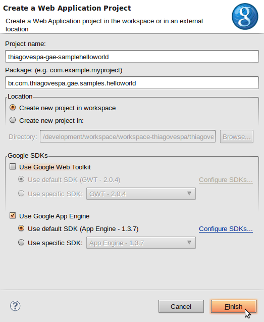The height and width of the screenshot is (322, 264).
Task: Open Configure SDKs link for App Engine
Action: point(226,229)
